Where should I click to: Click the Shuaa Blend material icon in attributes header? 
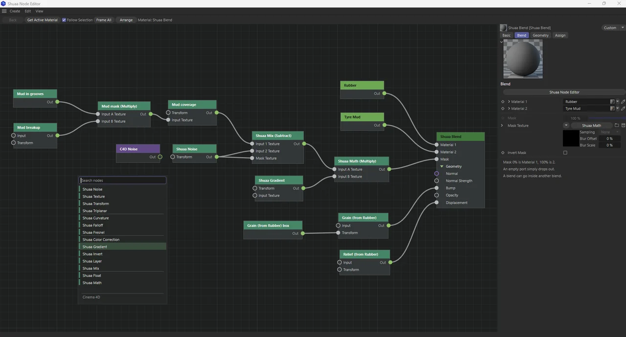coord(503,28)
